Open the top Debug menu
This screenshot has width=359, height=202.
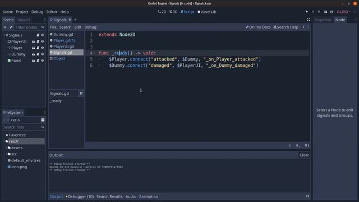[37, 12]
